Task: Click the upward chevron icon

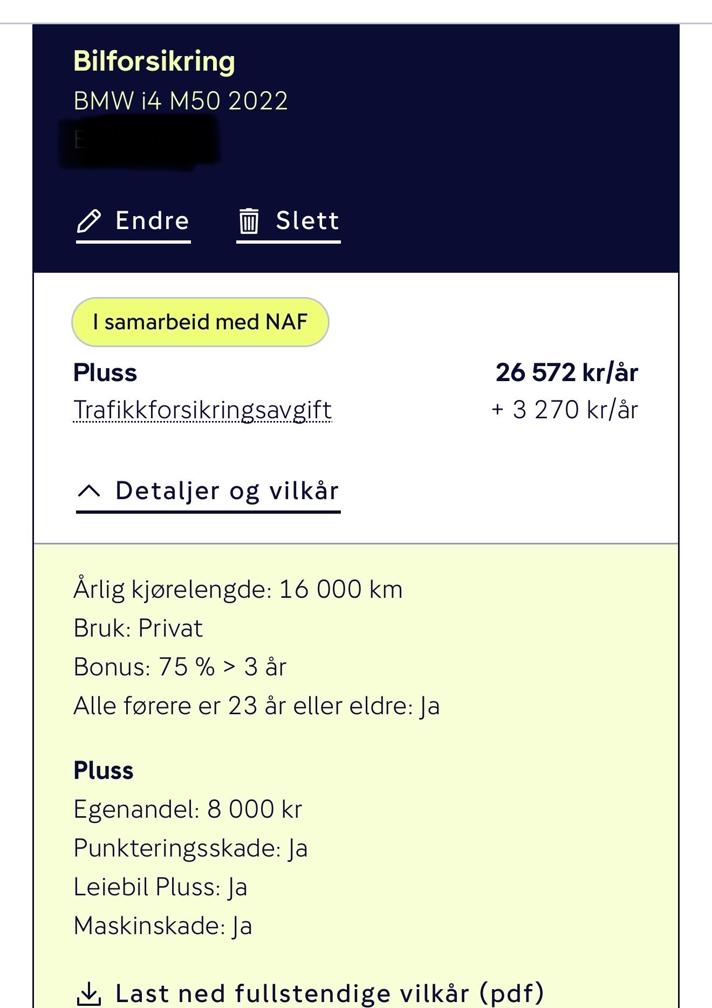Action: [x=89, y=491]
